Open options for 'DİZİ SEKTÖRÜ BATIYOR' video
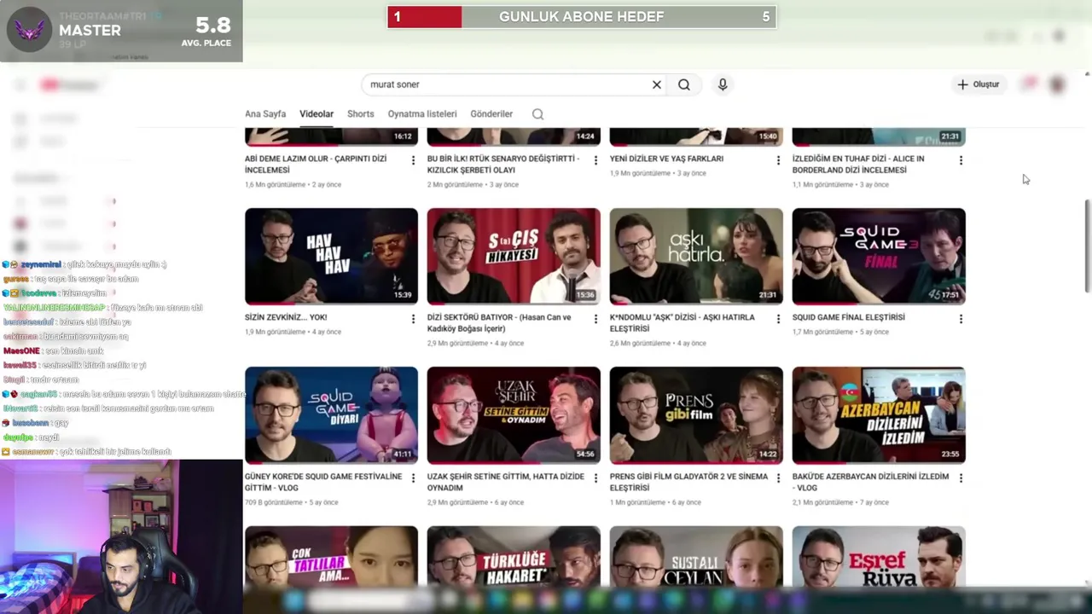Screen dimensions: 1092x614 point(595,319)
